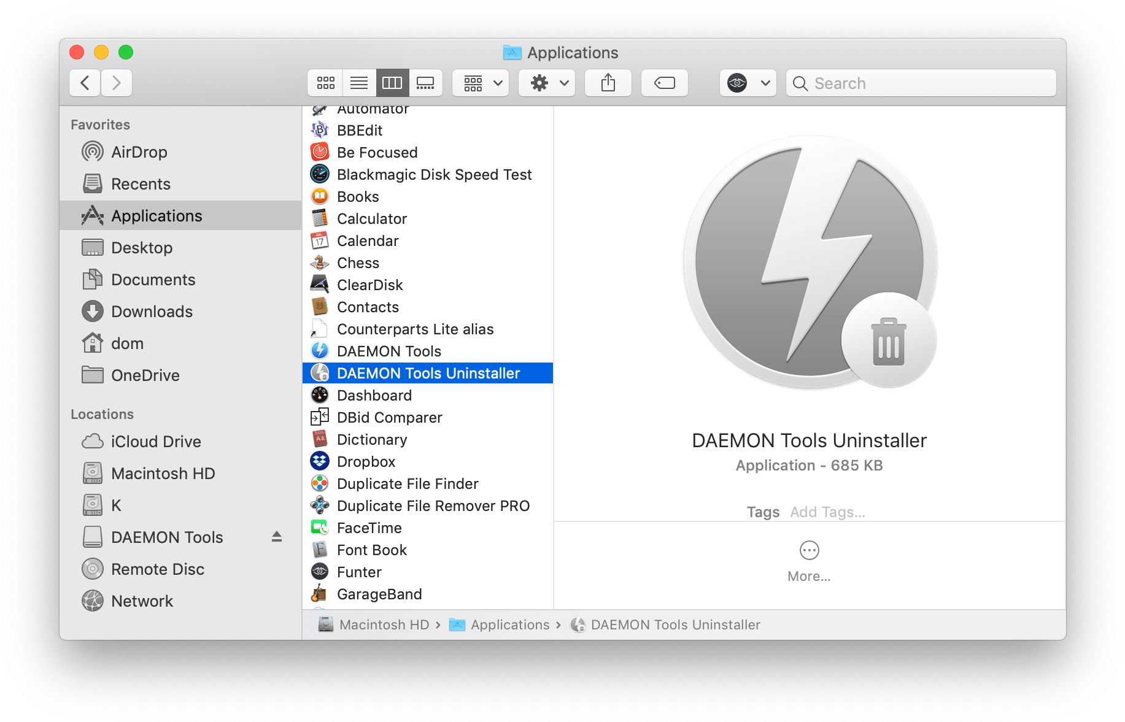This screenshot has height=722, width=1125.
Task: Select the Font Book app icon
Action: point(320,550)
